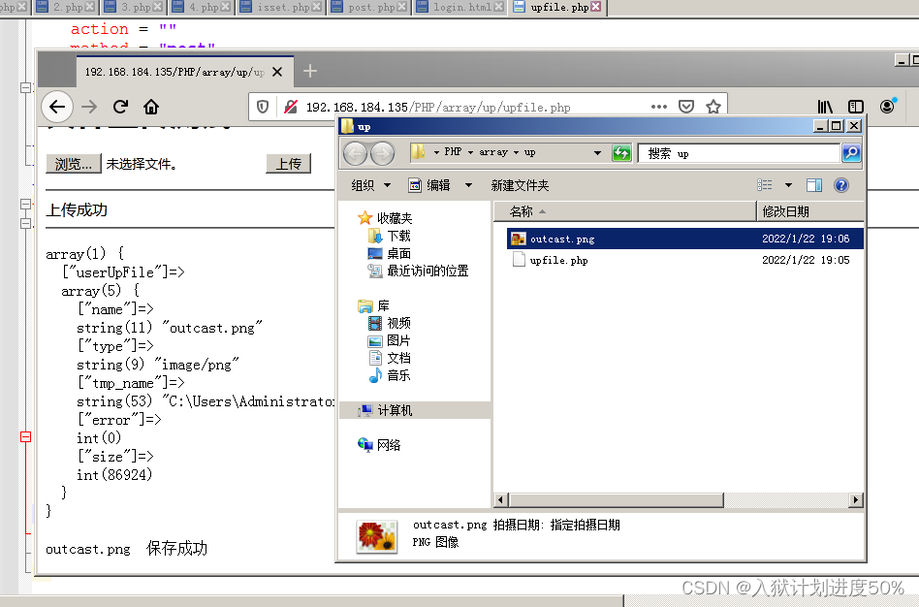Image resolution: width=919 pixels, height=607 pixels.
Task: Click Explorer forward arrow button
Action: pos(382,153)
